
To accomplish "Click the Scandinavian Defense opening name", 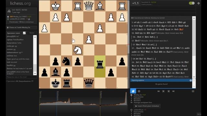I will coord(149,18).
